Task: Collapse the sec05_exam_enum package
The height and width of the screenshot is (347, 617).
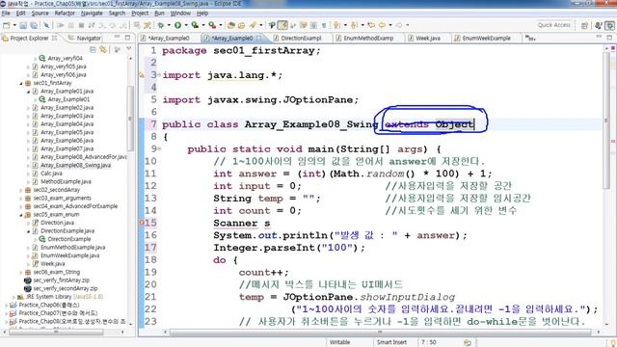Action: point(21,215)
